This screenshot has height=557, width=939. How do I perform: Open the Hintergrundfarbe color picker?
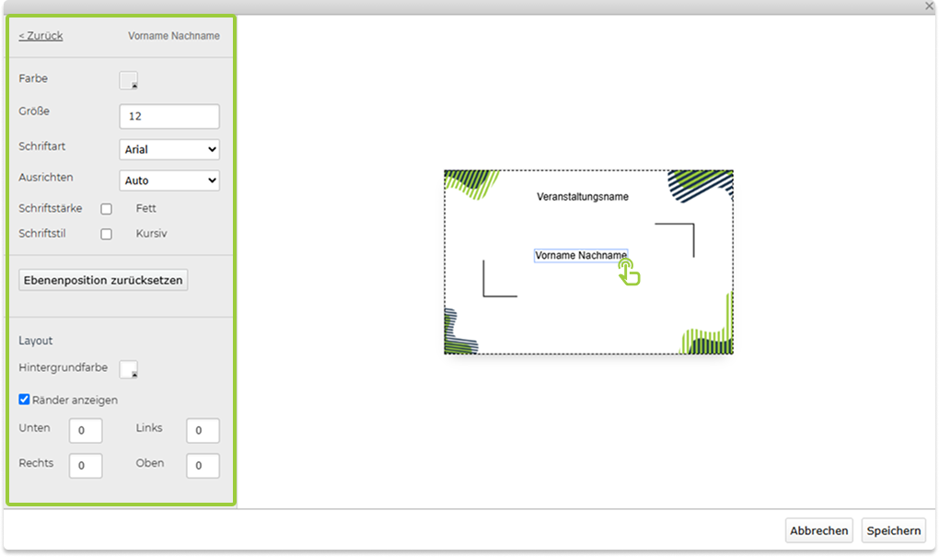pos(128,369)
